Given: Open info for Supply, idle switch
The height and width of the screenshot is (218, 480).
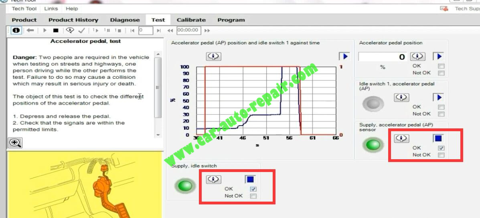Looking at the screenshot, I should pyautogui.click(x=214, y=180).
